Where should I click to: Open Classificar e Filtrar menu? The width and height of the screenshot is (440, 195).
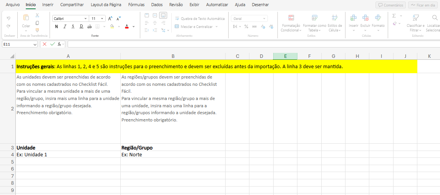point(415,23)
